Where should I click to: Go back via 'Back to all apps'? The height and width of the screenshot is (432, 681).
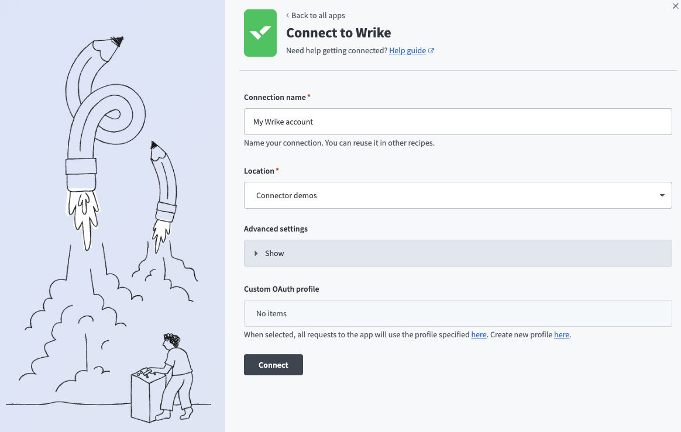(318, 15)
